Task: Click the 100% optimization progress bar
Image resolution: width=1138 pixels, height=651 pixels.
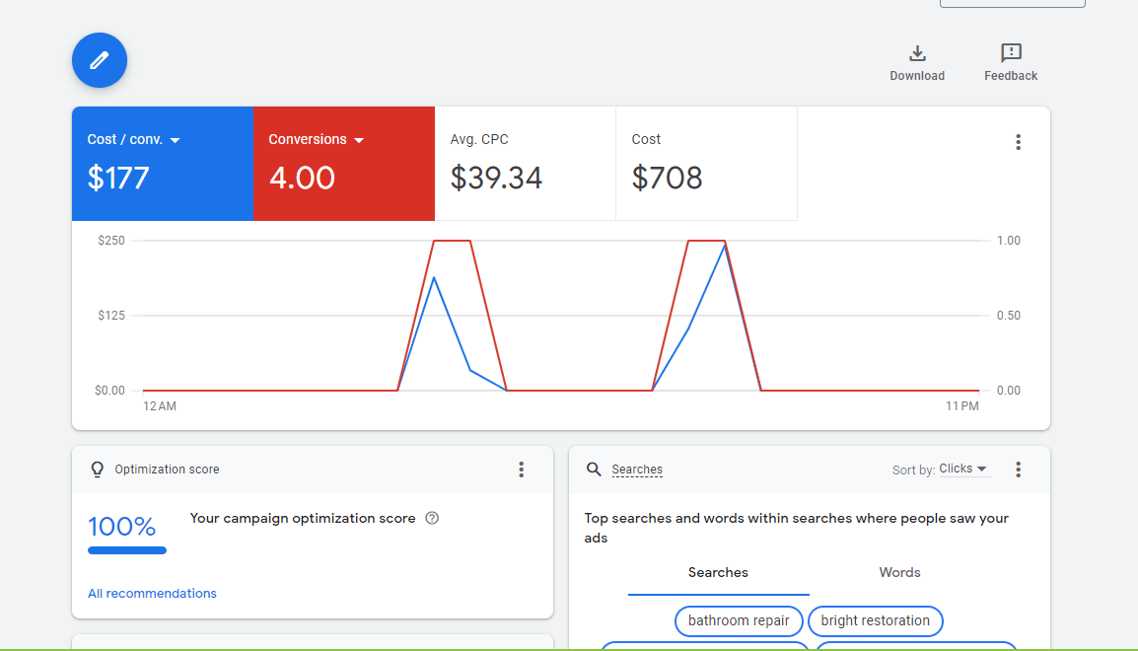Action: (x=127, y=550)
